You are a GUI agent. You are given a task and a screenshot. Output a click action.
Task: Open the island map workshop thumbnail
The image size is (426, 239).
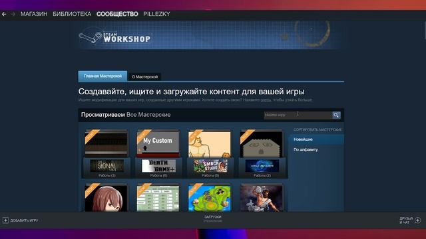[x=210, y=198]
